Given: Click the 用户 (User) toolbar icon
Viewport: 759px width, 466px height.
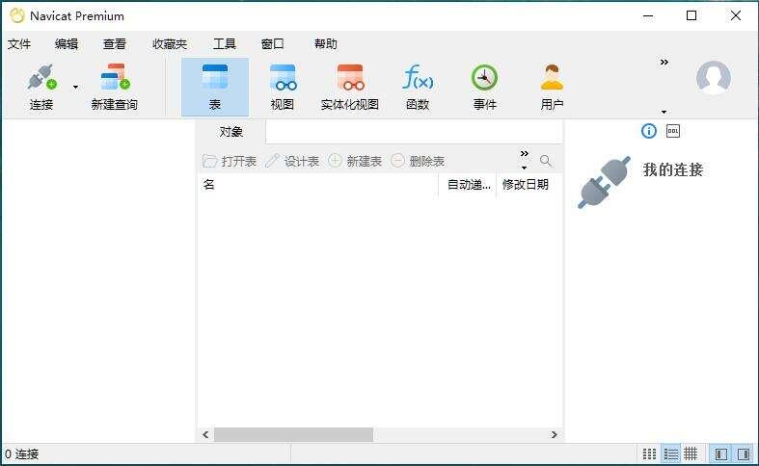Looking at the screenshot, I should [552, 79].
